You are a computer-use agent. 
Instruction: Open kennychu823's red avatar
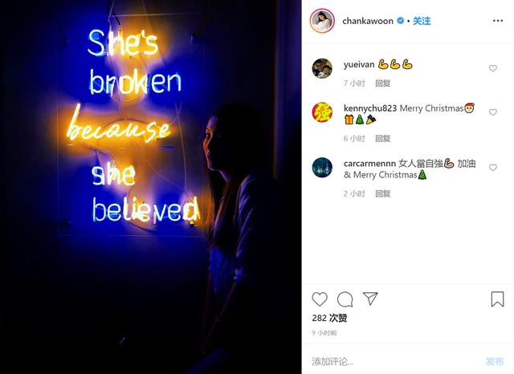click(x=322, y=112)
